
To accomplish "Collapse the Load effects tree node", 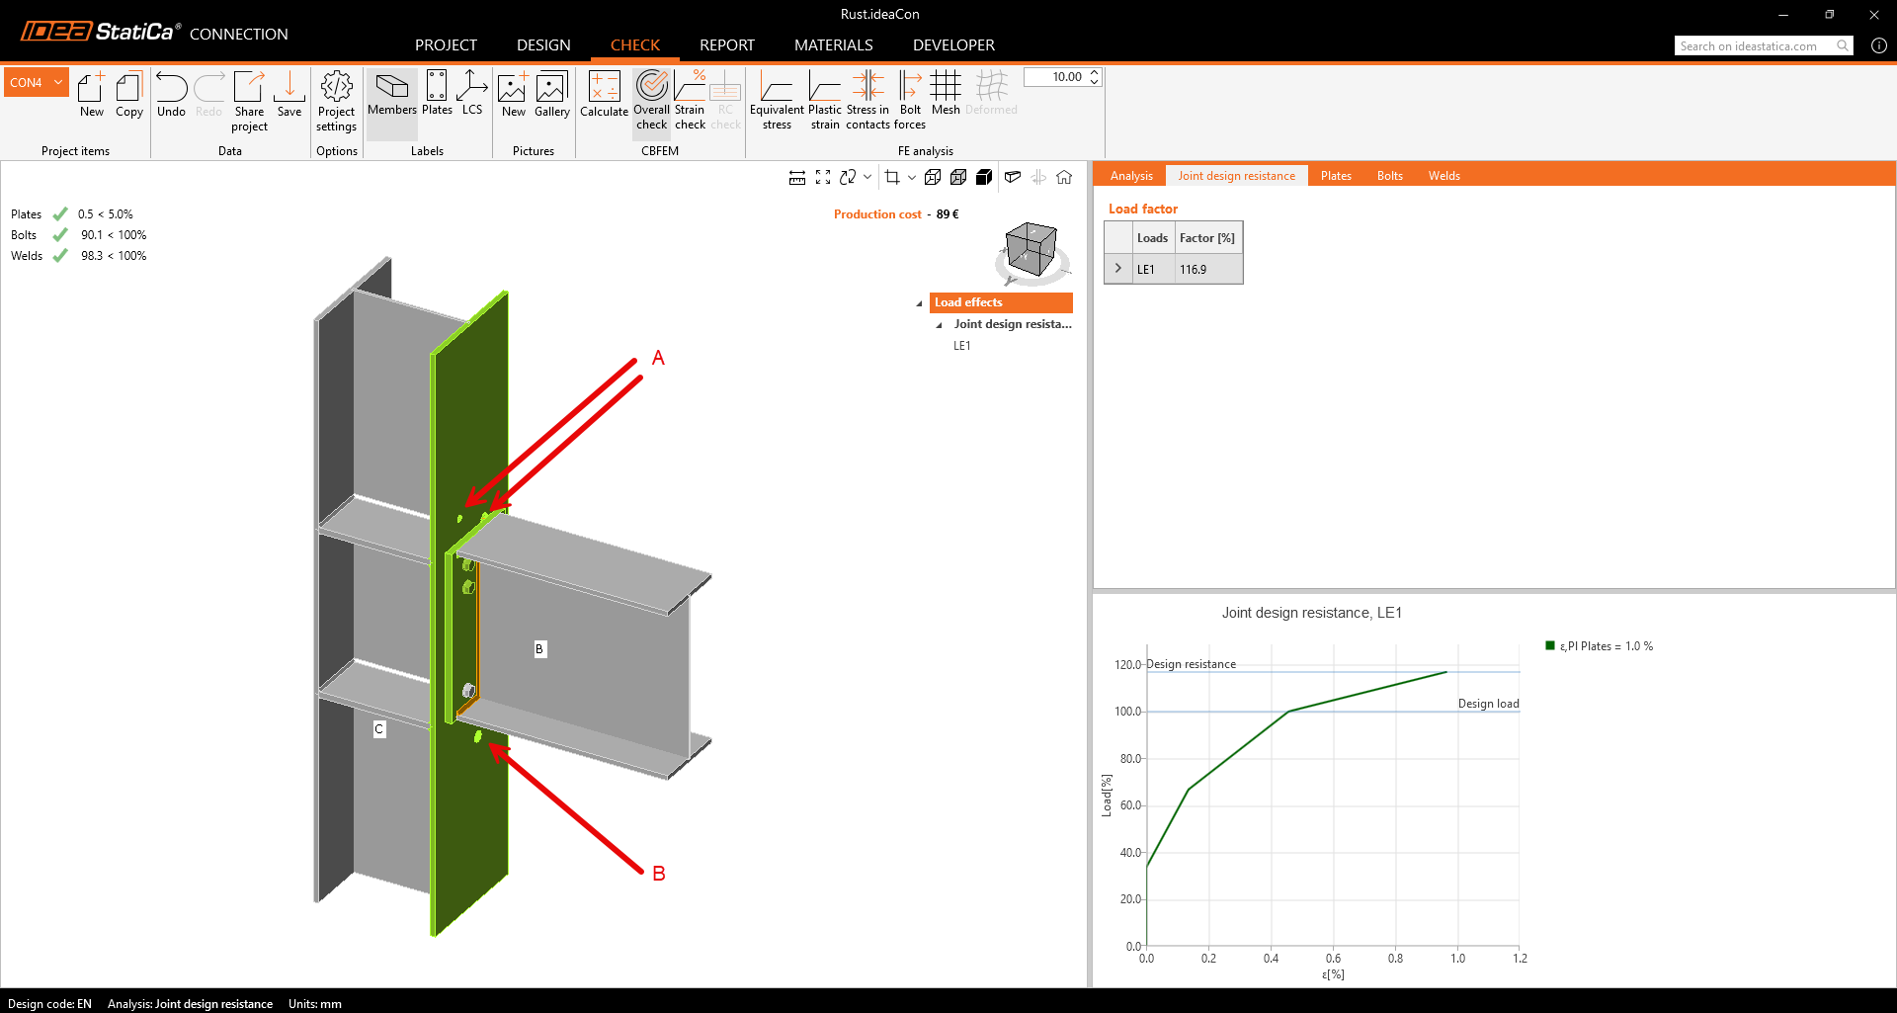I will (919, 303).
